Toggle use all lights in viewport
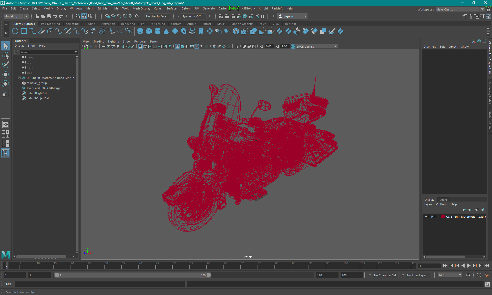Screen dimensions: 492x295 (202, 46)
